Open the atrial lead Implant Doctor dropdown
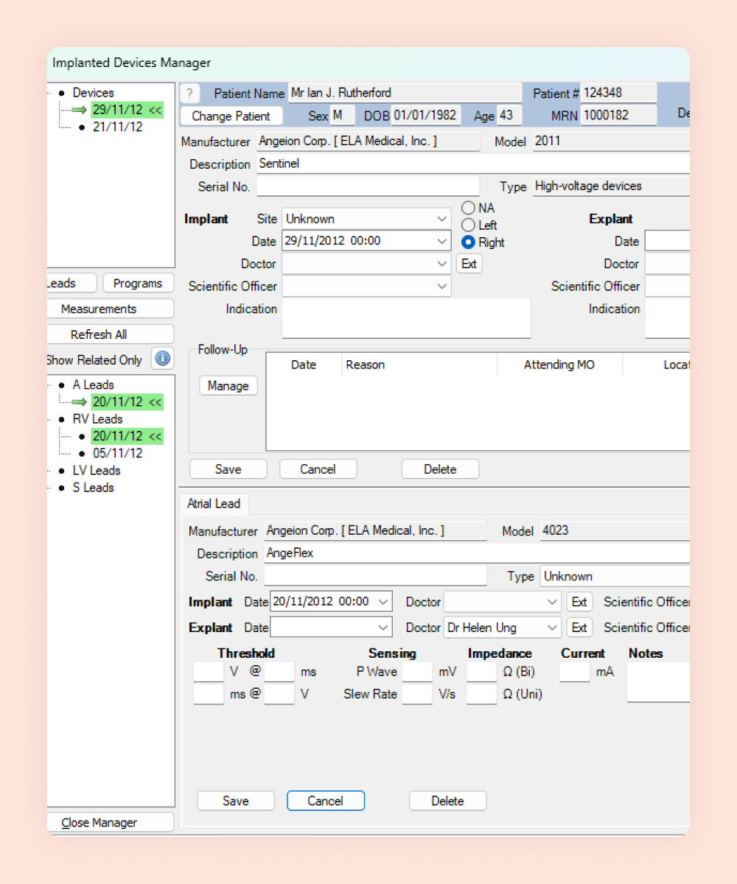 [x=553, y=602]
